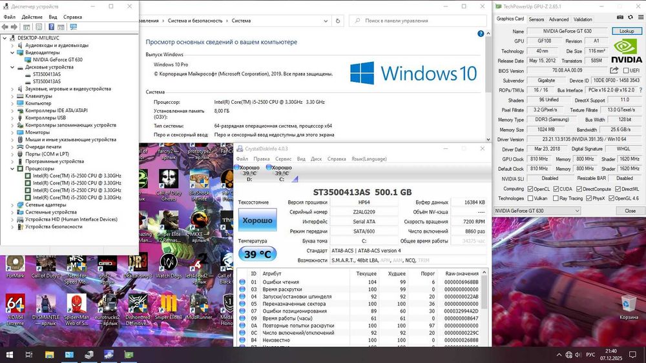Click the Bus Interface question mark in GPU-Z
The width and height of the screenshot is (646, 363).
(x=640, y=90)
